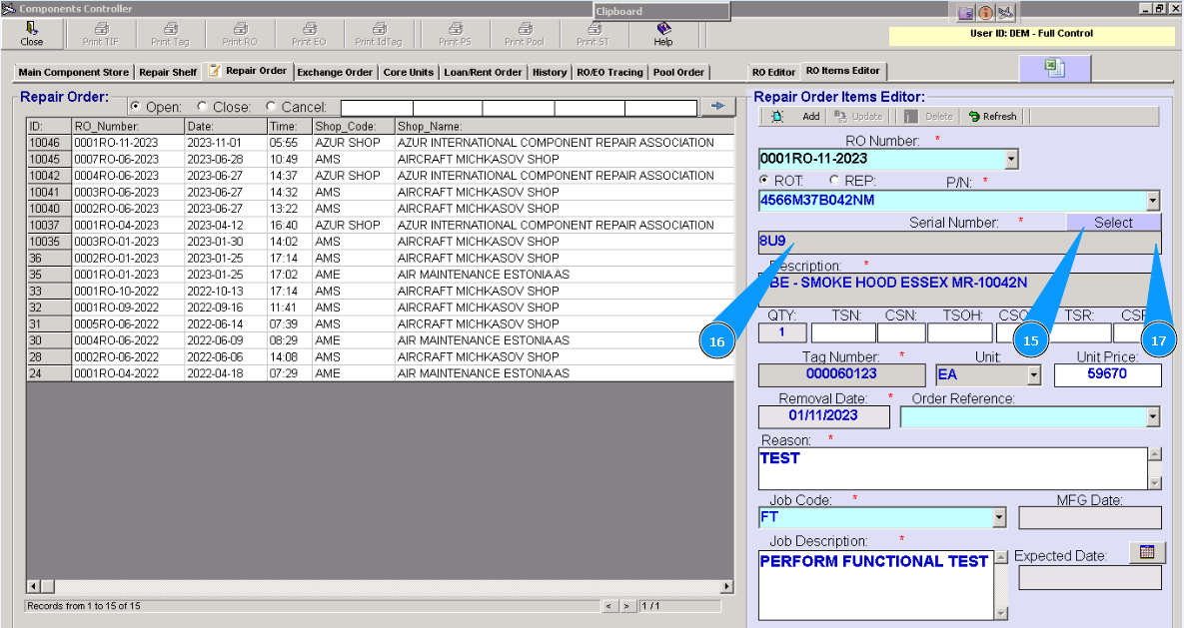Click the table's horizontal scrollbar right arrow
The image size is (1184, 628).
tap(726, 586)
